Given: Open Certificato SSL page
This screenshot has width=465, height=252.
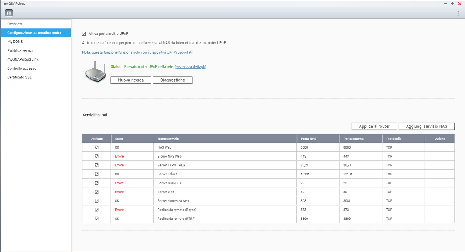Looking at the screenshot, I should pyautogui.click(x=36, y=77).
